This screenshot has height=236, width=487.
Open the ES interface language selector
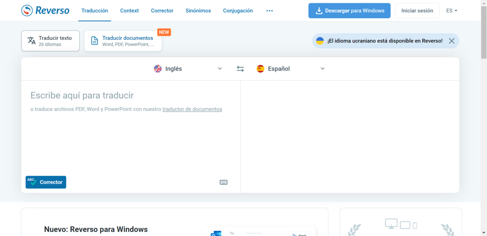(451, 11)
